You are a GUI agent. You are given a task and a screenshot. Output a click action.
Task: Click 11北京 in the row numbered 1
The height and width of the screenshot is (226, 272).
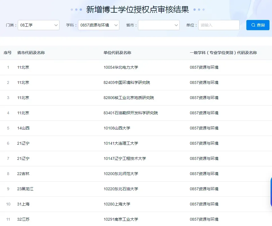pos(23,67)
